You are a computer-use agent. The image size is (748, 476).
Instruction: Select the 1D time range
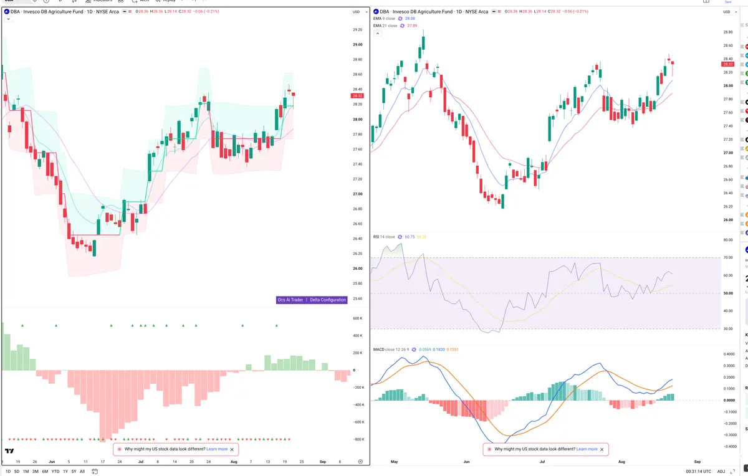pos(8,472)
